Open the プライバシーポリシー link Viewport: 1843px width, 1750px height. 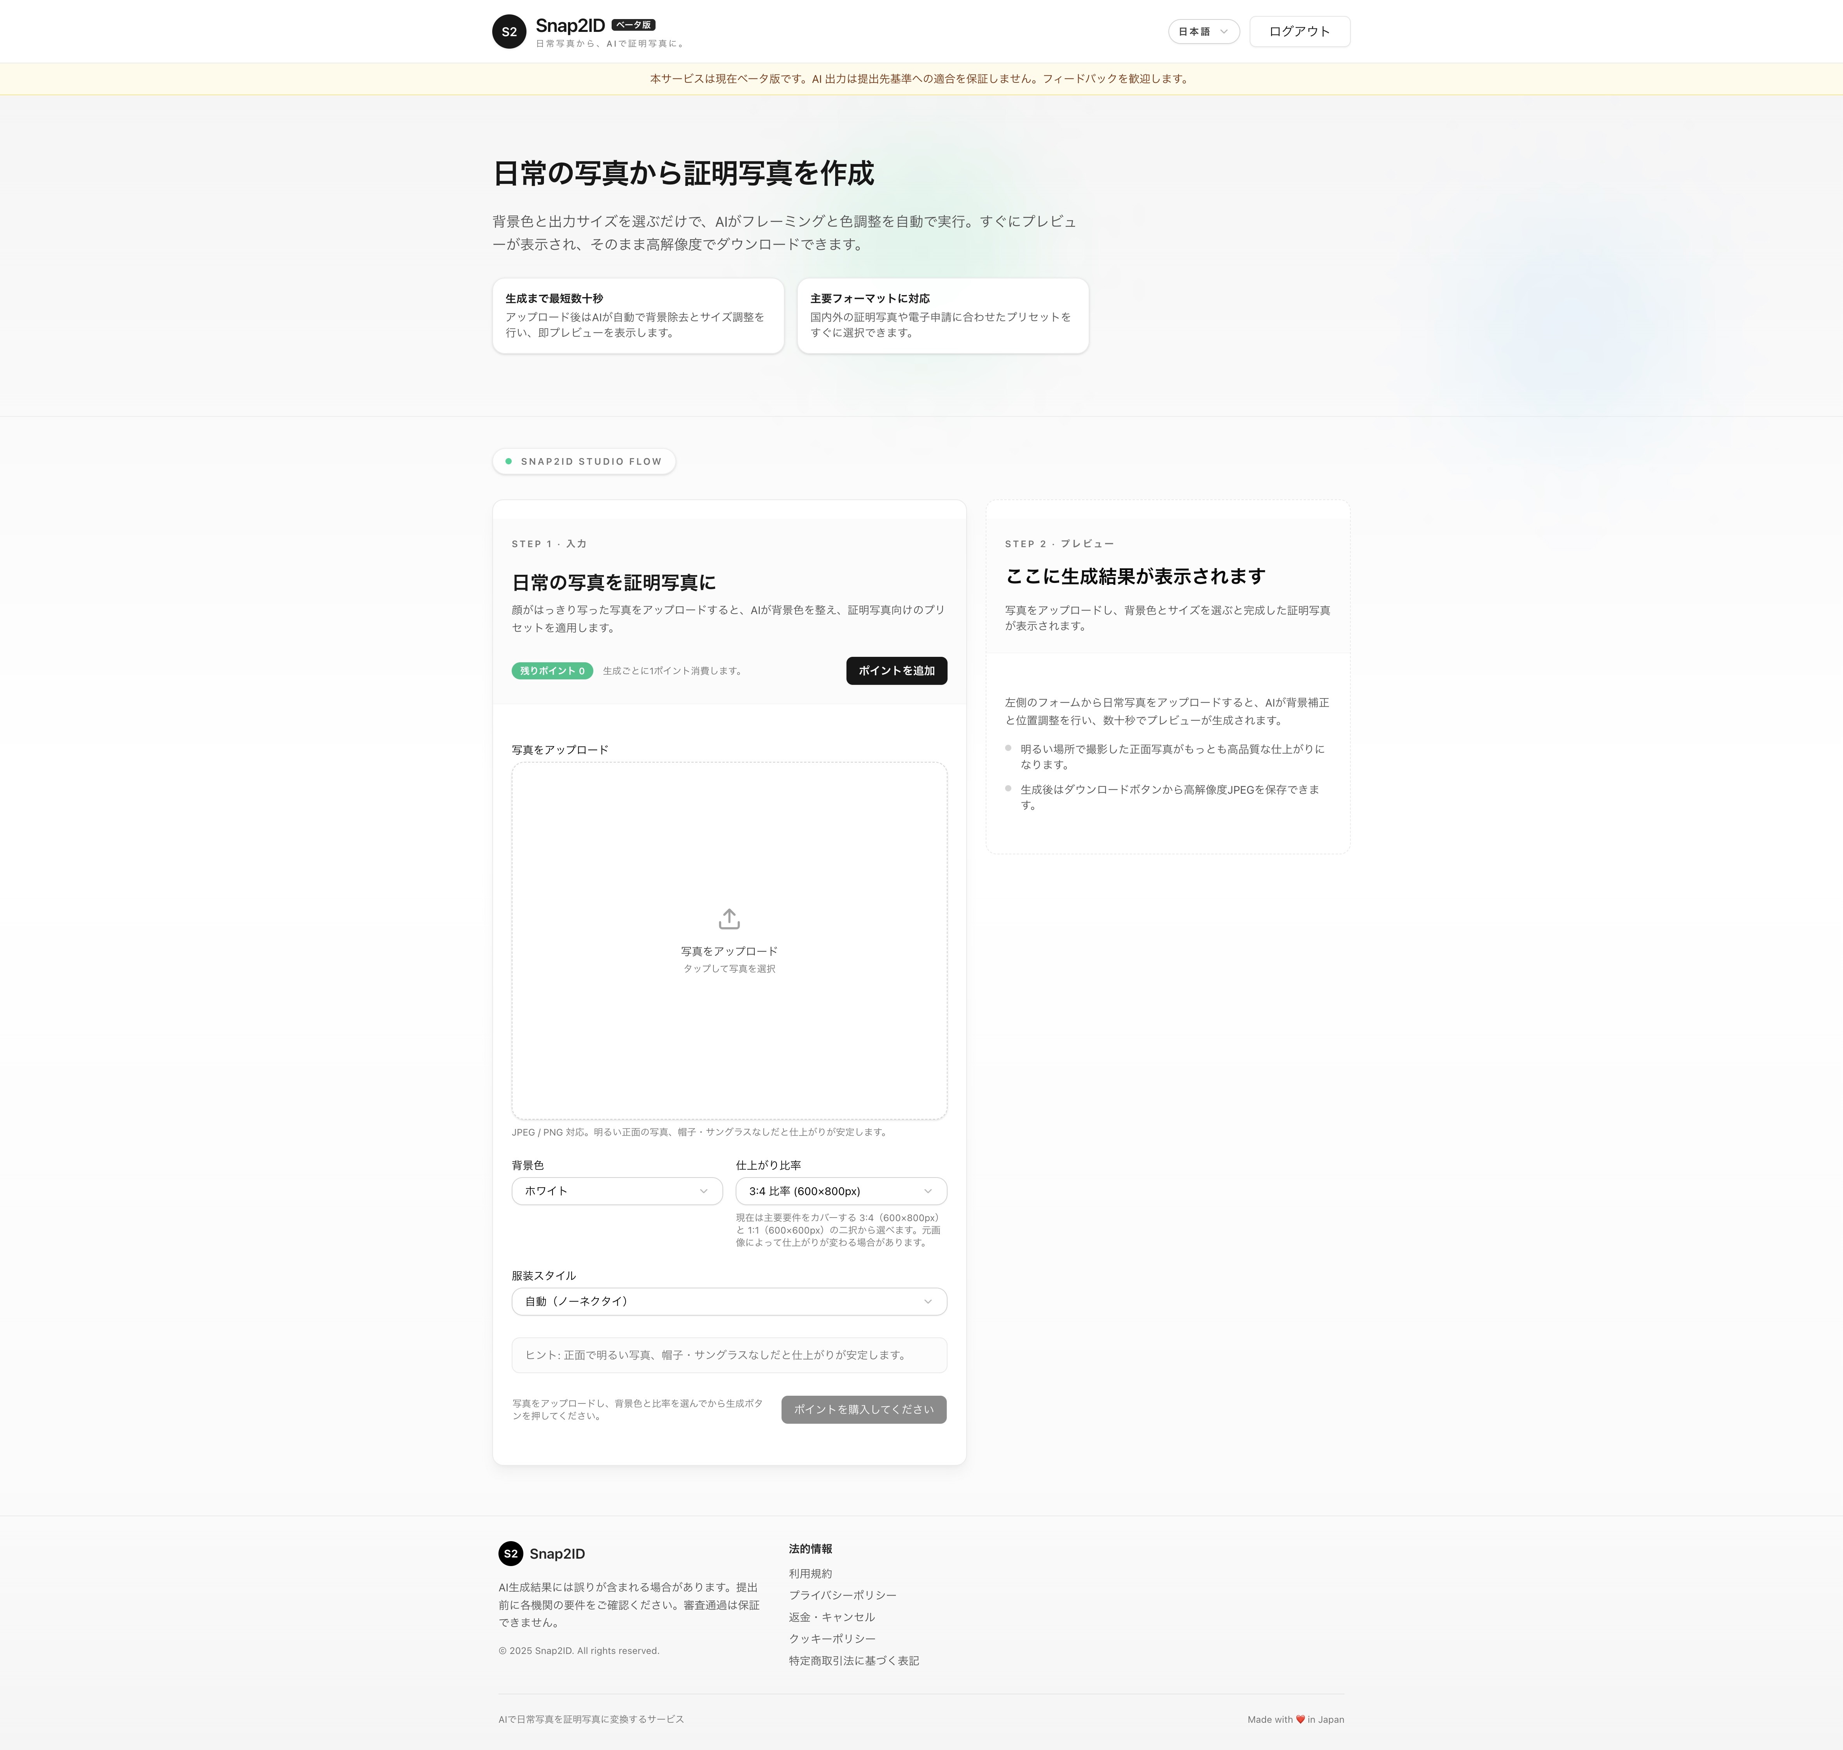point(841,1595)
